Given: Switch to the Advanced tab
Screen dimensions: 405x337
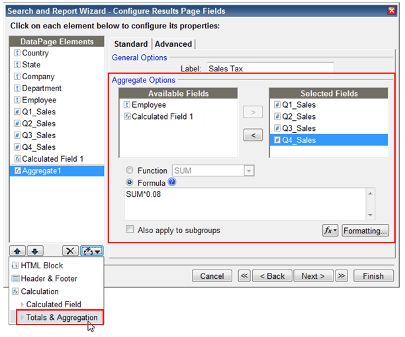Looking at the screenshot, I should point(173,44).
